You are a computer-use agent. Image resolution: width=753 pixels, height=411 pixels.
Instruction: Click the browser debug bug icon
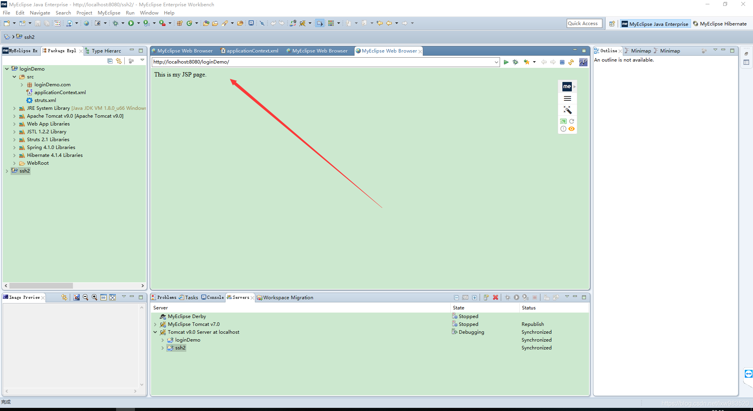(x=515, y=62)
